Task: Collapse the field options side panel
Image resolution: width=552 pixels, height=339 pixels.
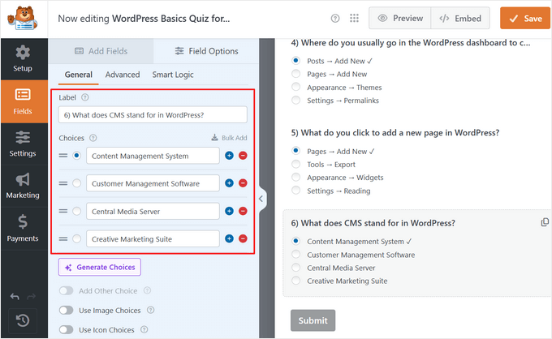Action: 261,199
